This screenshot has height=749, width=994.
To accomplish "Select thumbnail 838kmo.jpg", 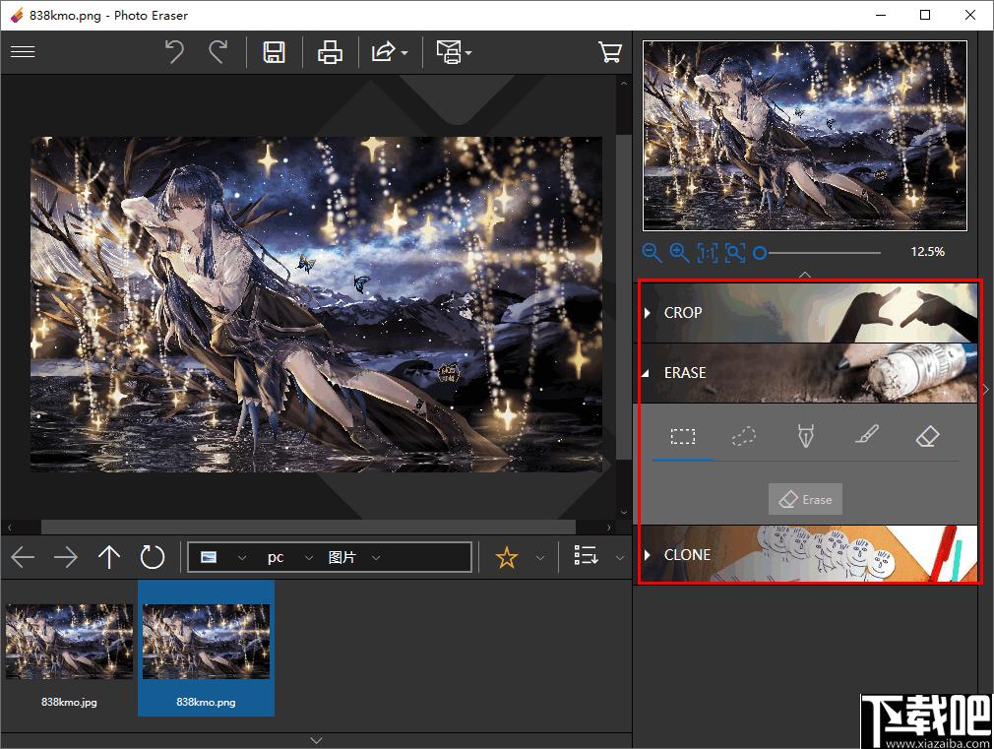I will pyautogui.click(x=69, y=649).
